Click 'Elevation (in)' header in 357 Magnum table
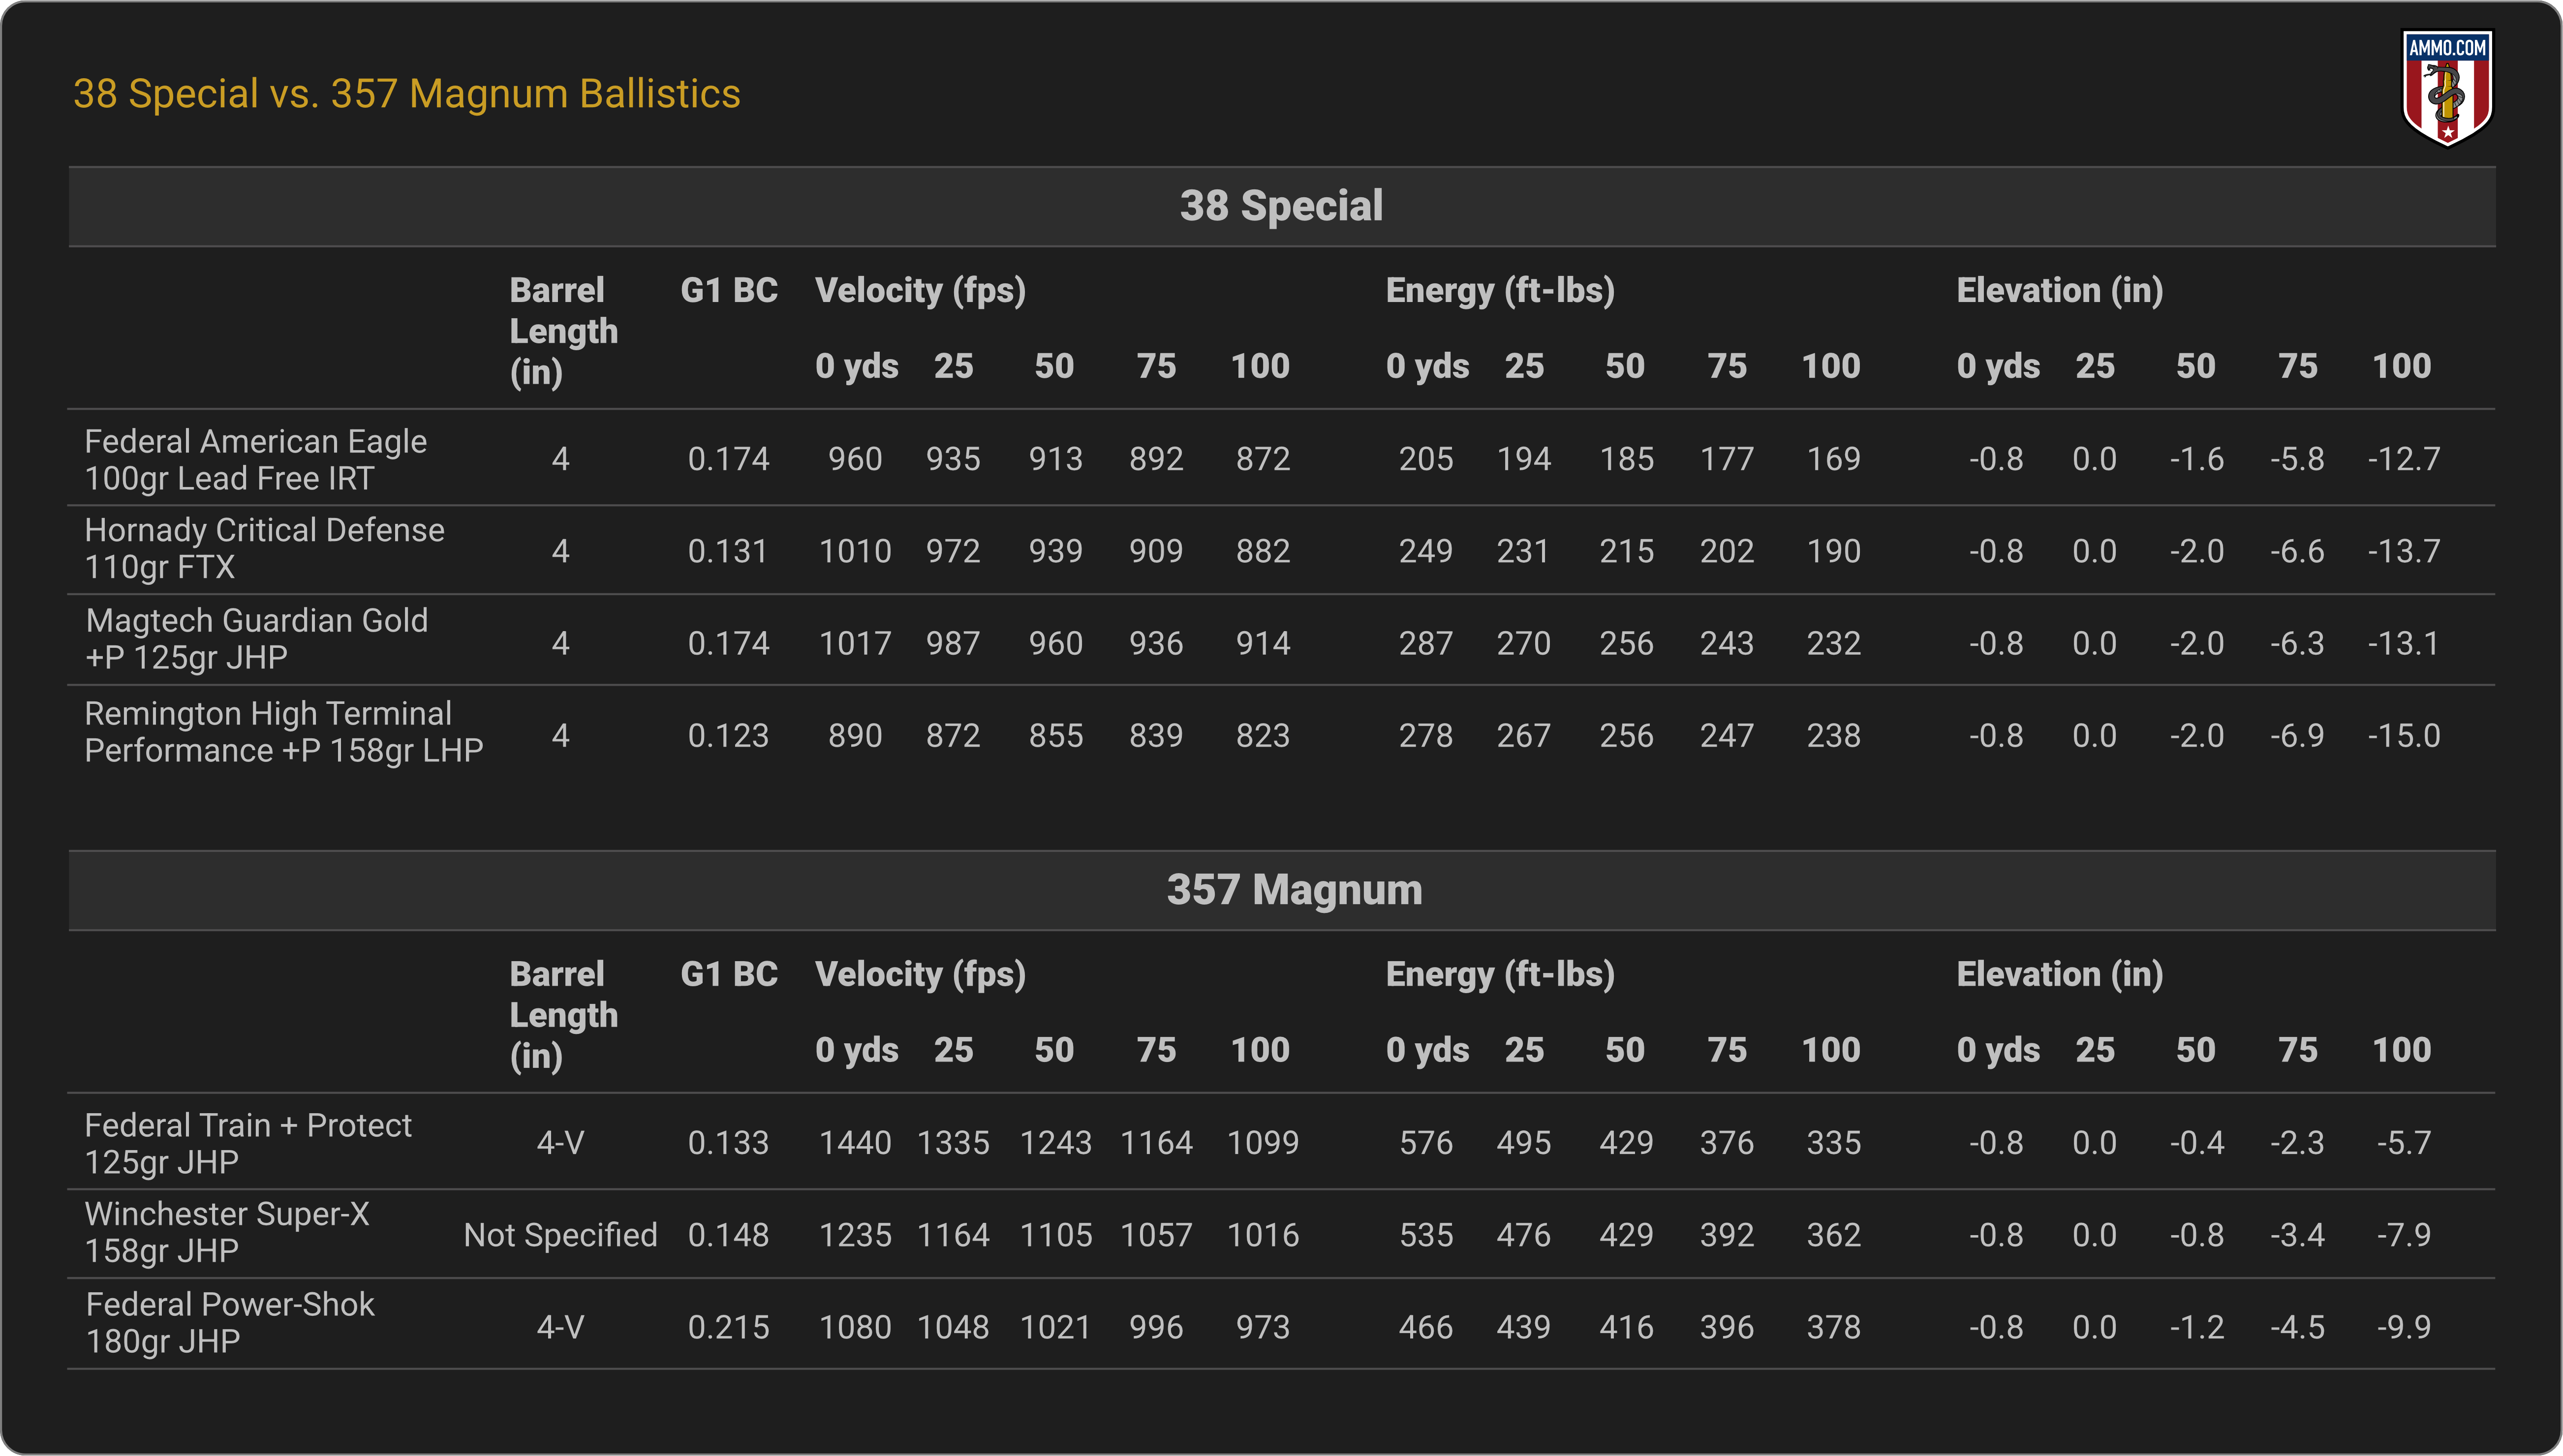 (x=2060, y=974)
